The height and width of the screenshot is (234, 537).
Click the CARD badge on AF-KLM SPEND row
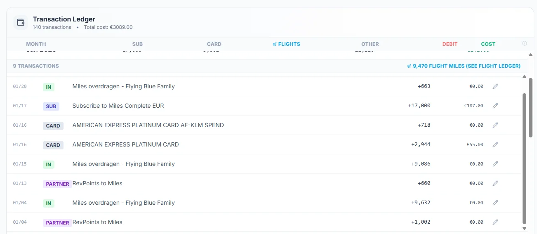coord(53,126)
